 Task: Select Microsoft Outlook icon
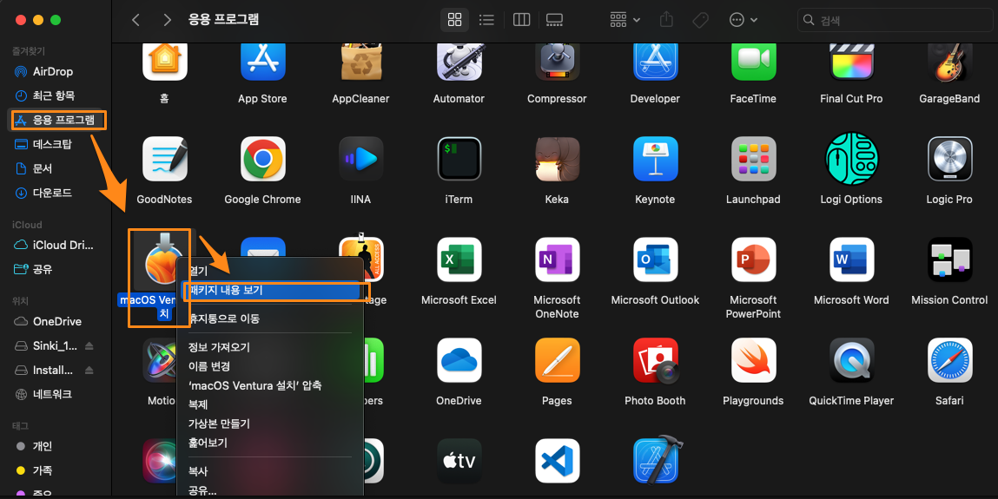click(x=655, y=259)
